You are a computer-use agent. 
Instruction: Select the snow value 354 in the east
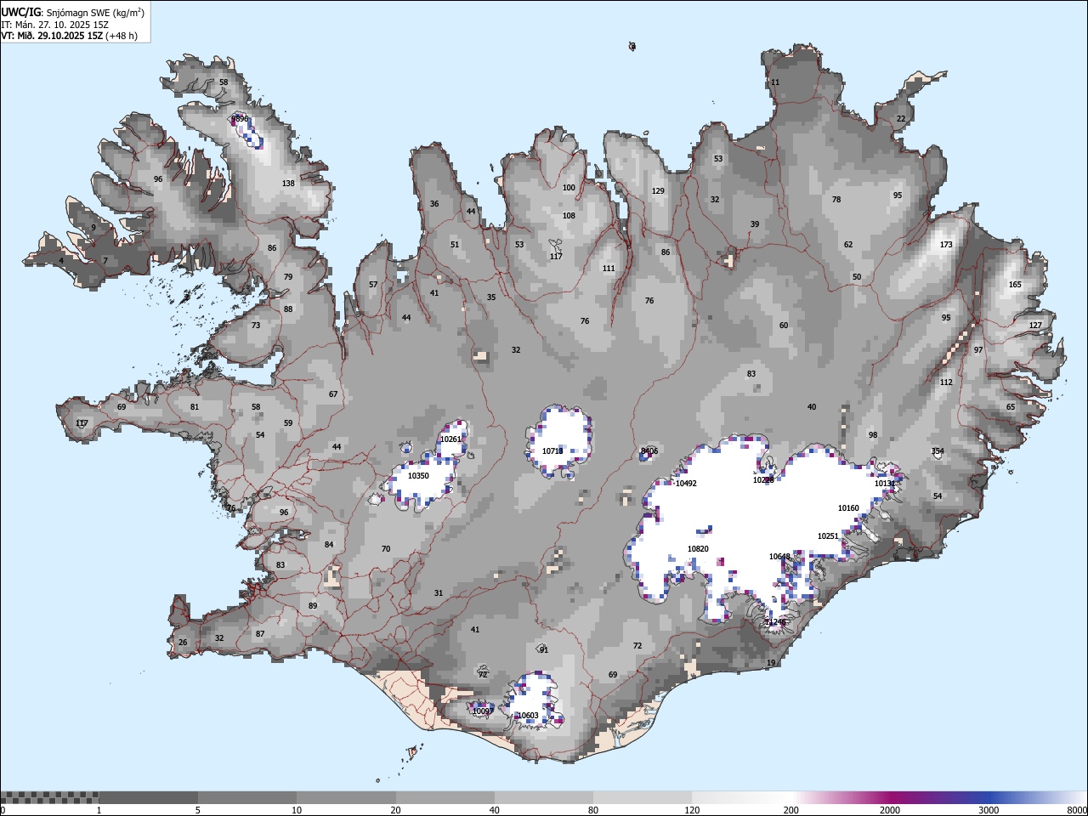click(938, 451)
